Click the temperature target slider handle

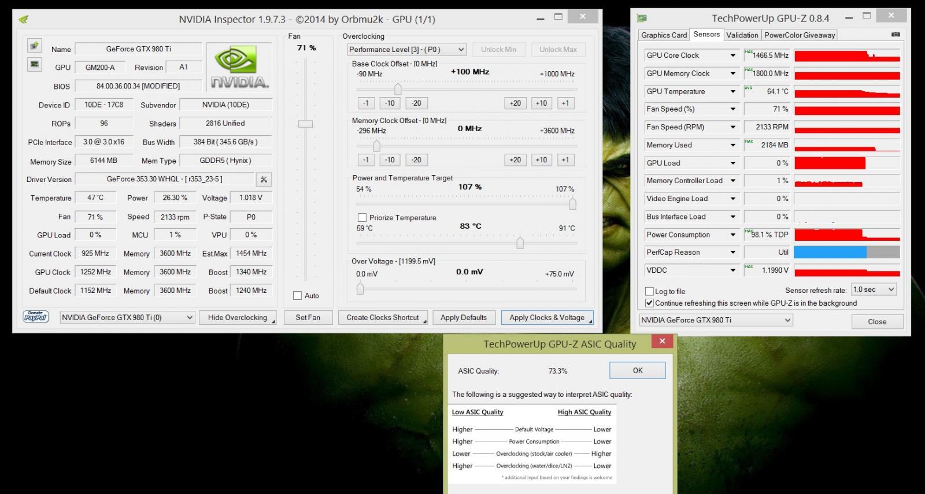(520, 243)
